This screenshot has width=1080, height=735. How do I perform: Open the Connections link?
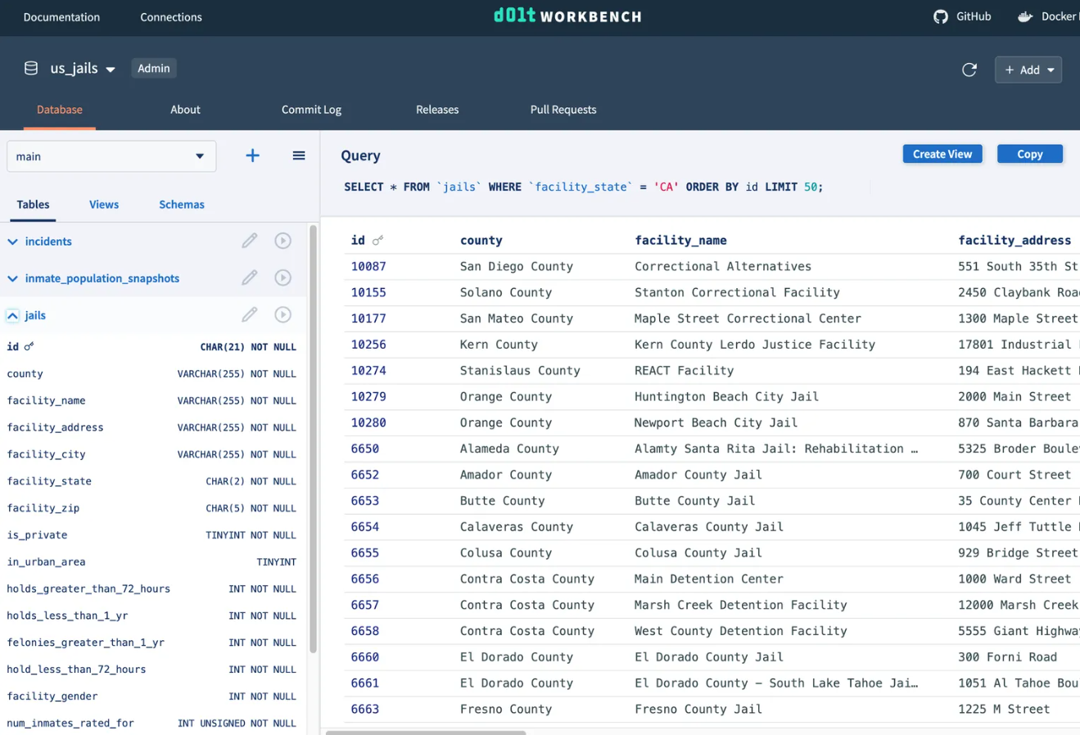pos(171,17)
